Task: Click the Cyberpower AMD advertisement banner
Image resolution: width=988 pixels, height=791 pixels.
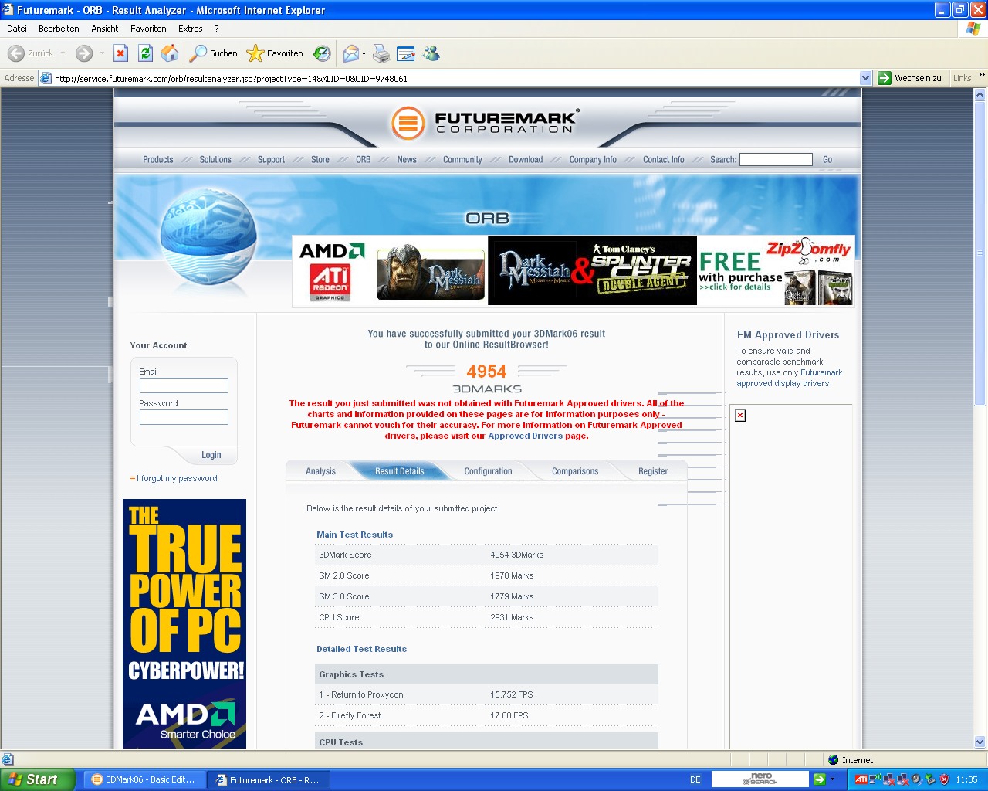Action: click(184, 623)
